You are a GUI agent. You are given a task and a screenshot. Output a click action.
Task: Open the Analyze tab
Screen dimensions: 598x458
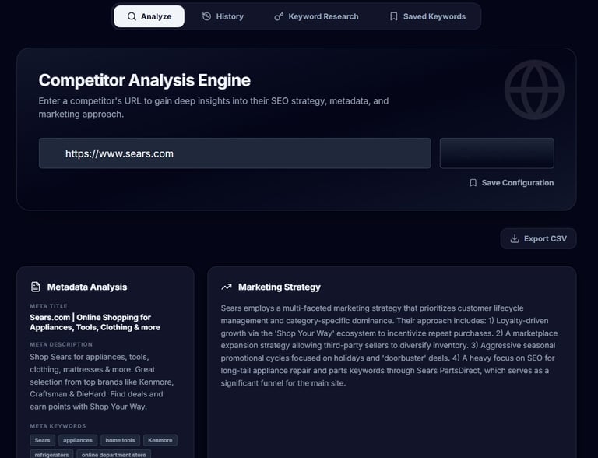[149, 16]
